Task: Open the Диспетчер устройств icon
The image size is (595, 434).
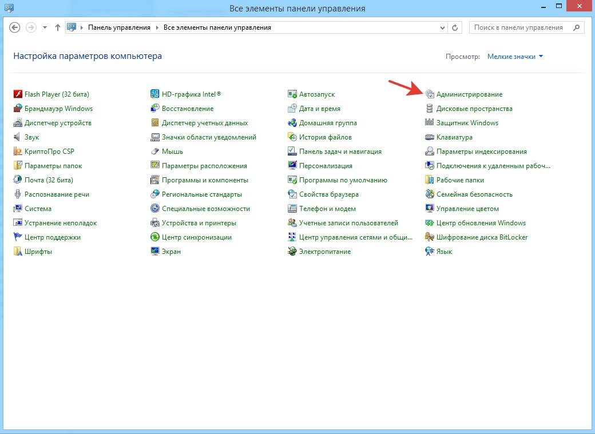Action: 18,123
